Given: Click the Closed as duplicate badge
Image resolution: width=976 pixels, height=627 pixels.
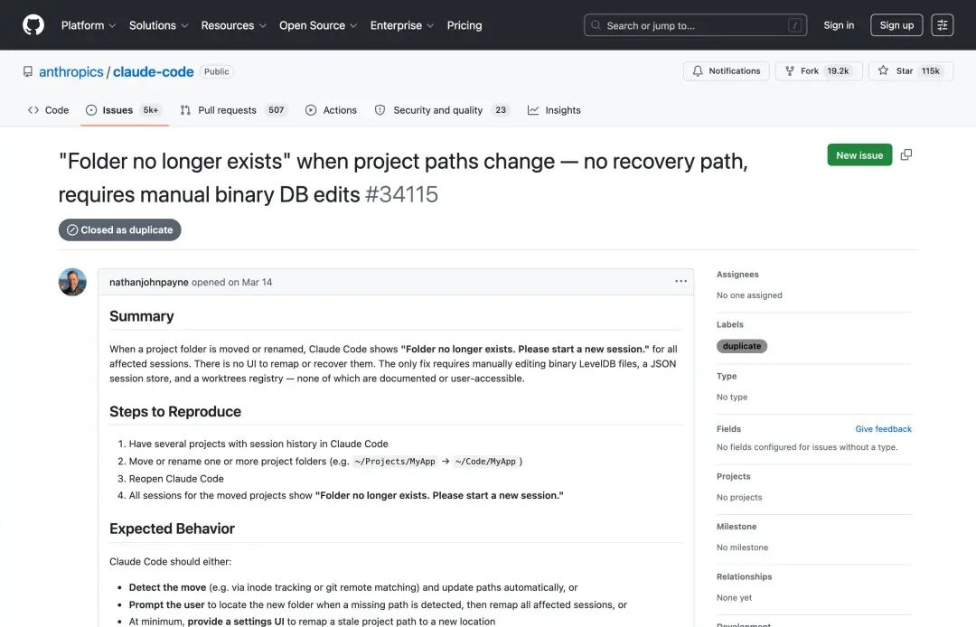Looking at the screenshot, I should point(119,229).
